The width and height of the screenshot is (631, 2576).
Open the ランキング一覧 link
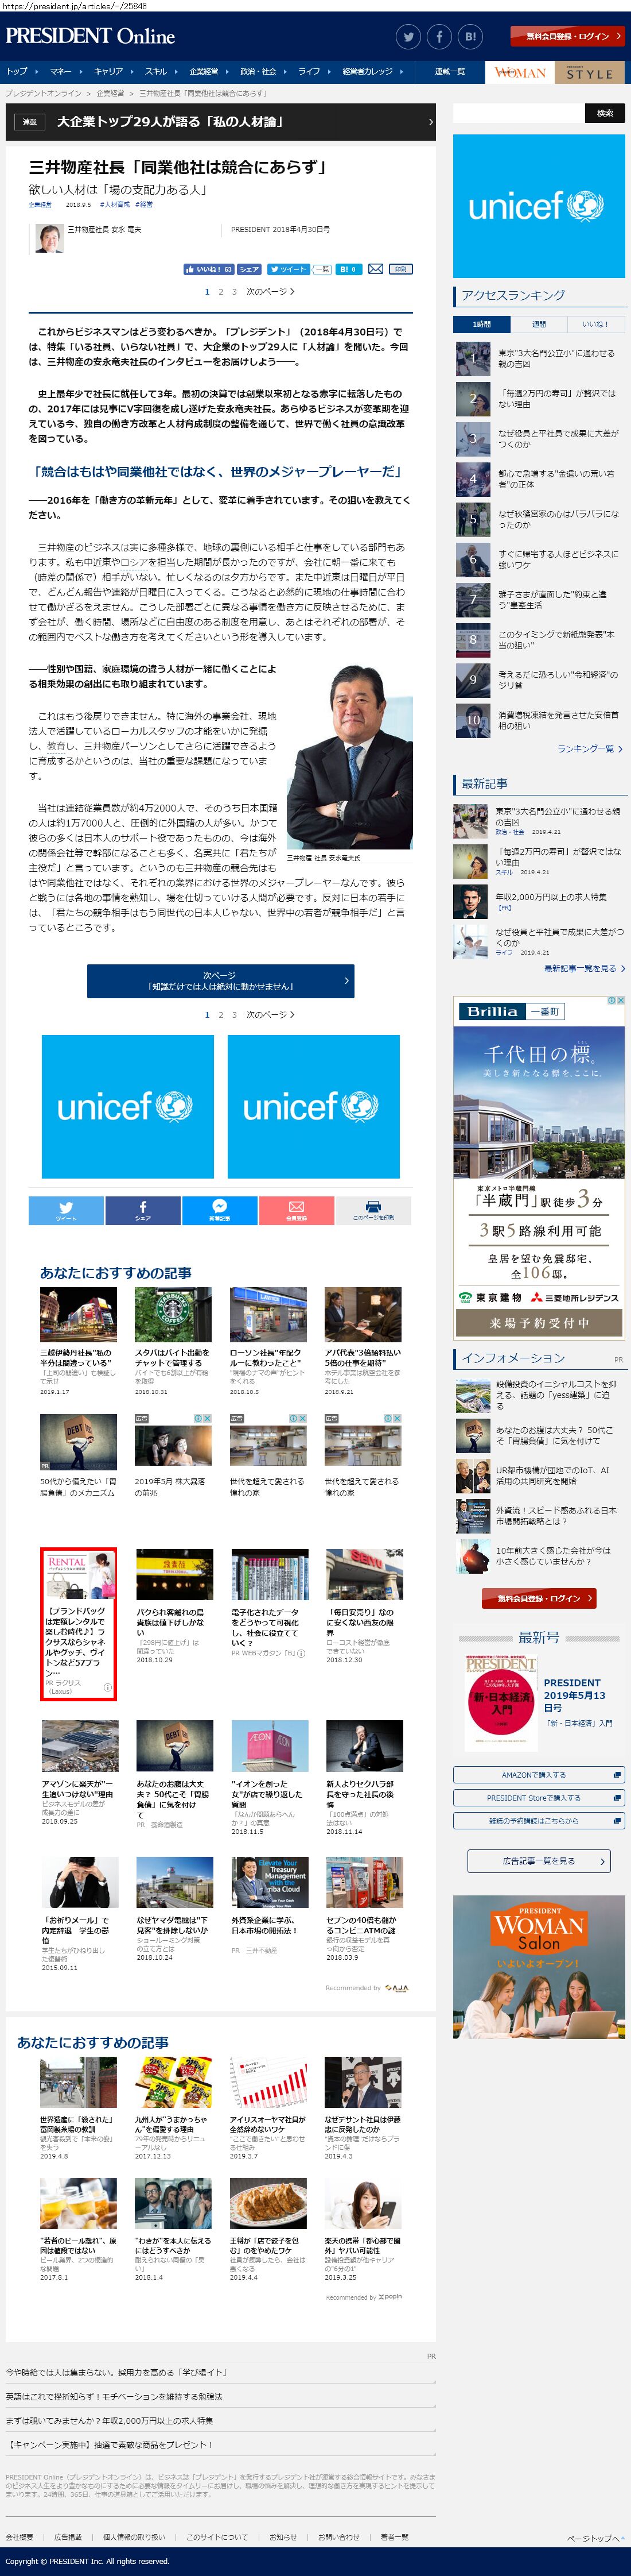(x=589, y=749)
